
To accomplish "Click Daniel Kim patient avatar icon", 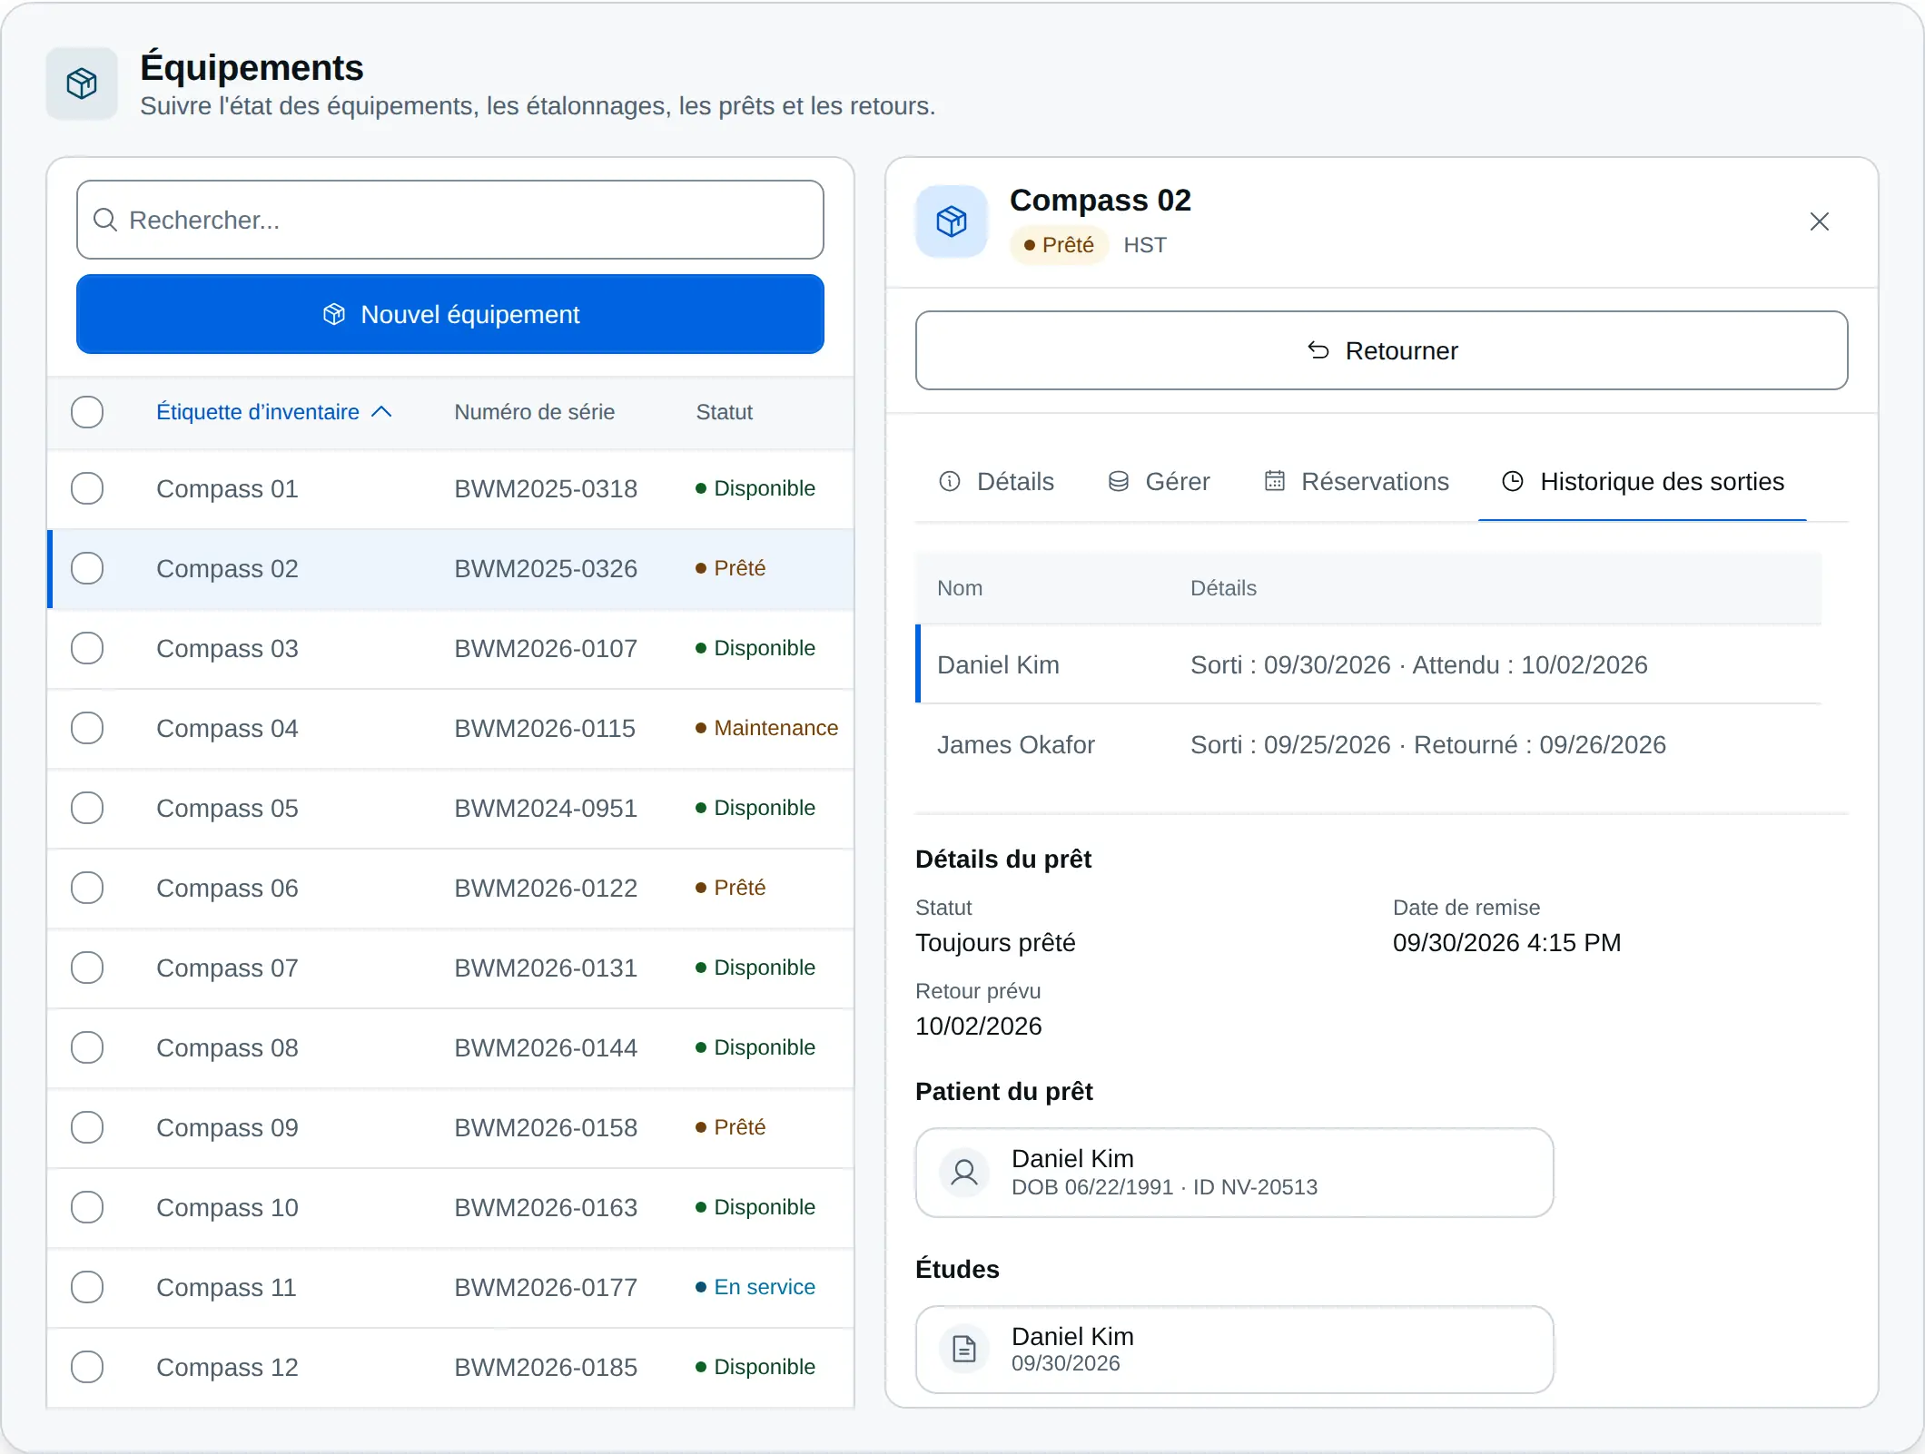I will 964,1173.
